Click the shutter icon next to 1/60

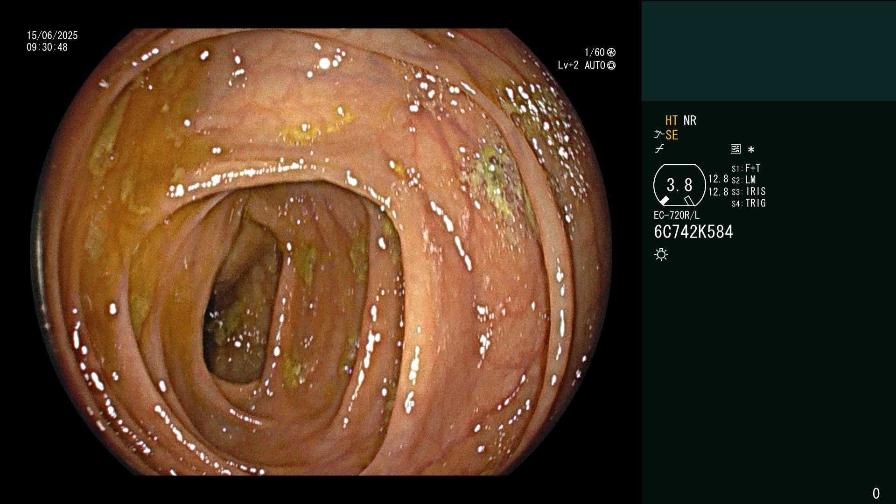611,52
